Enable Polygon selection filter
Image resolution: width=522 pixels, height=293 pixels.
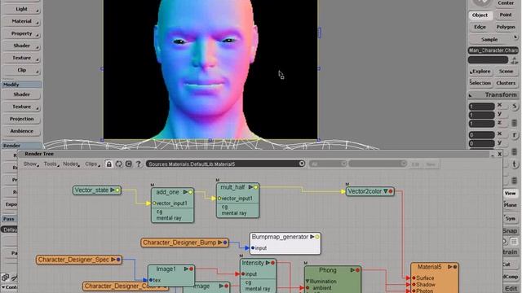506,27
